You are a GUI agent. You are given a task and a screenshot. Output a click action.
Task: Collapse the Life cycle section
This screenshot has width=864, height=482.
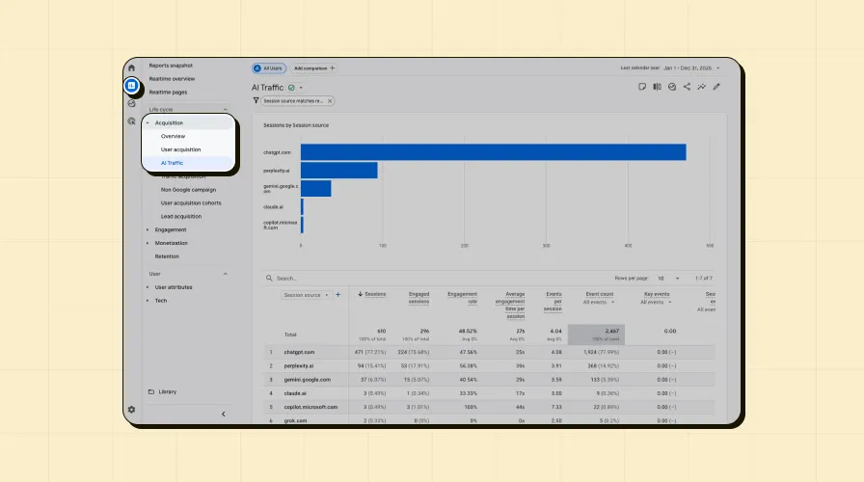[x=225, y=110]
